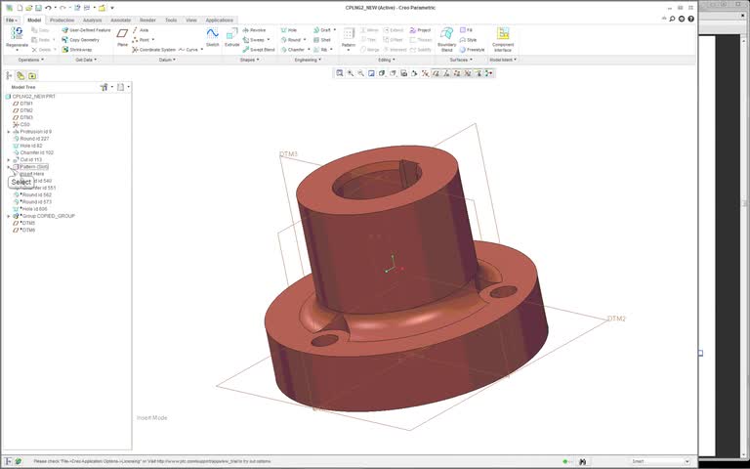The width and height of the screenshot is (750, 469).
Task: Open Model Intent group dropdown
Action: tap(503, 60)
